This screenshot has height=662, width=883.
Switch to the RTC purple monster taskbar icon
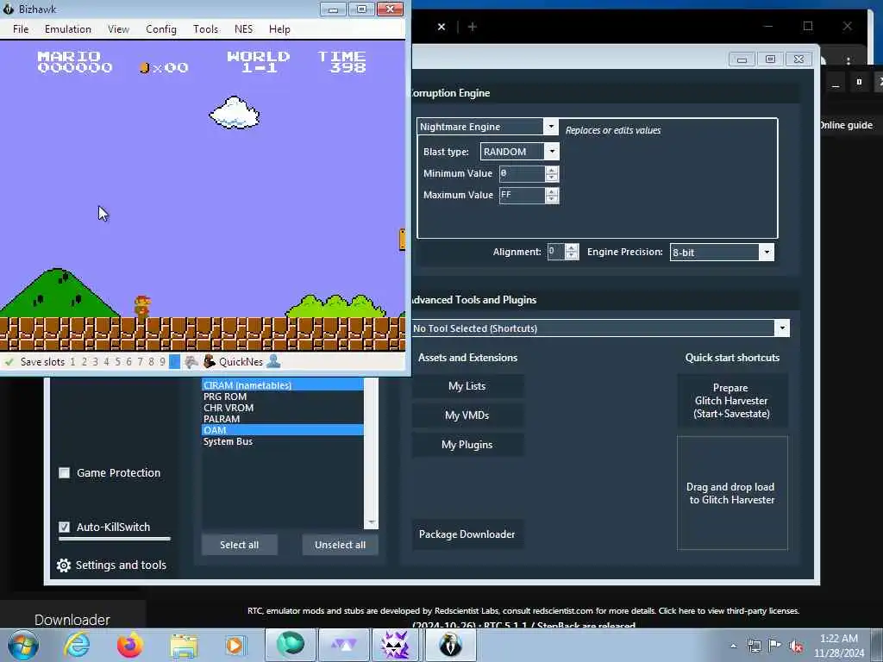point(395,644)
